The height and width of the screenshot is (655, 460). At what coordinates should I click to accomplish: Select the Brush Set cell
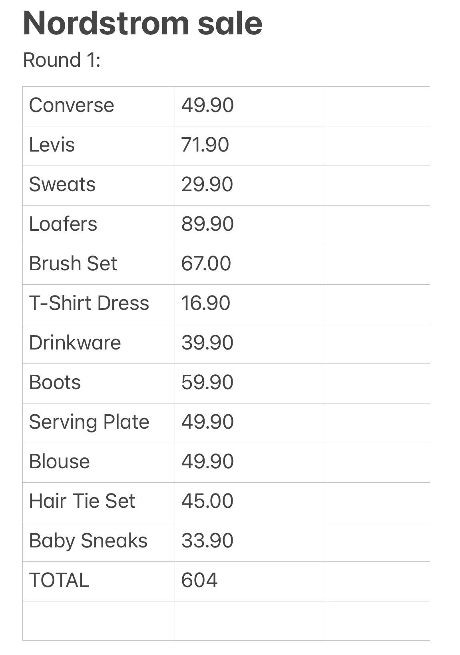tap(99, 265)
